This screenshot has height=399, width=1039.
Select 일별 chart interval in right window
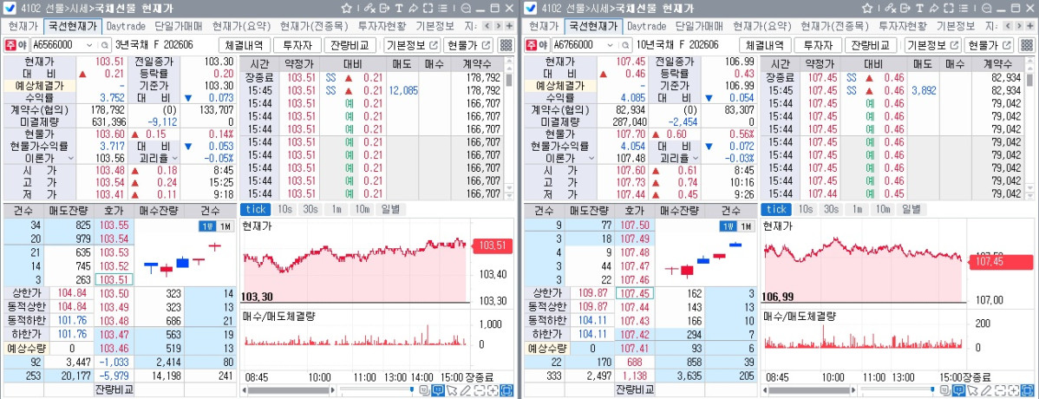pos(912,209)
